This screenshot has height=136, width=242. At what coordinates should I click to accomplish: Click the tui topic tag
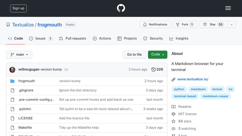point(231,89)
